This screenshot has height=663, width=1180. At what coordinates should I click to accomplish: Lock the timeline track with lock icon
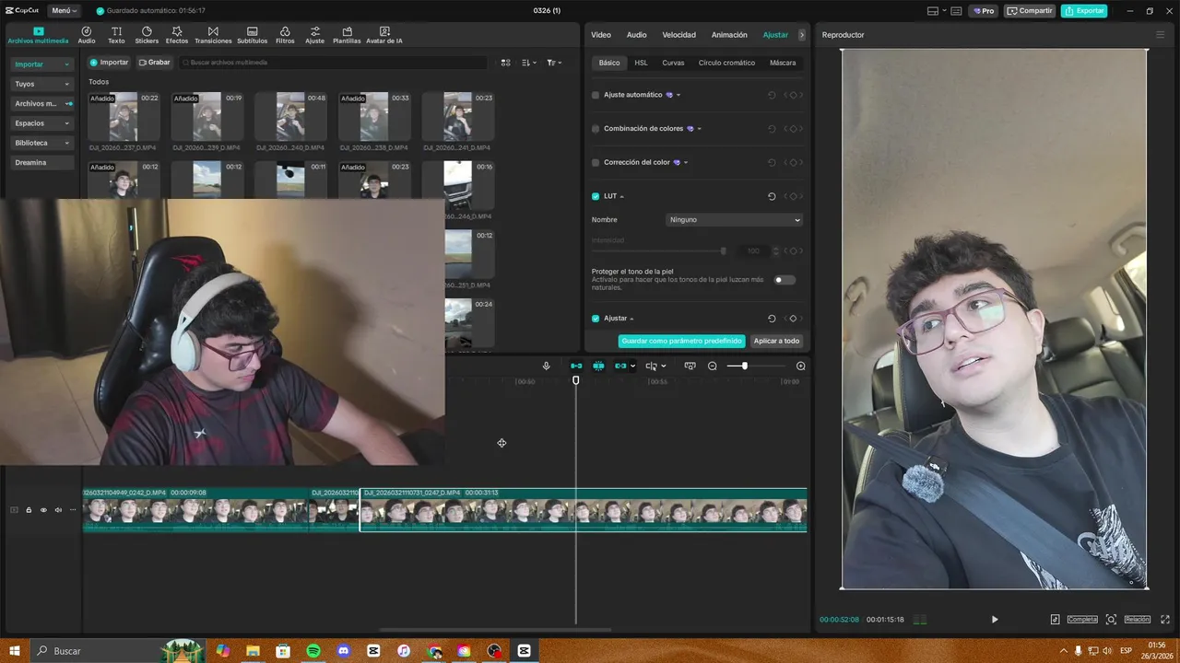point(29,510)
